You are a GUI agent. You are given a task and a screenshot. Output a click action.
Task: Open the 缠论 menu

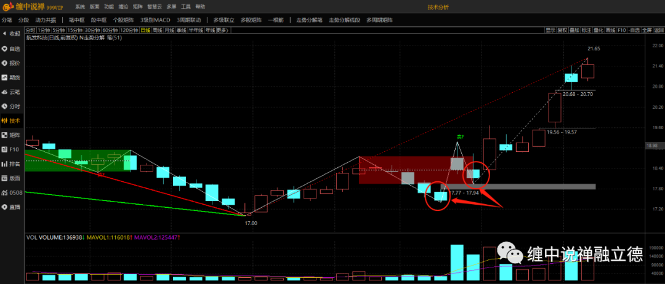pos(123,7)
